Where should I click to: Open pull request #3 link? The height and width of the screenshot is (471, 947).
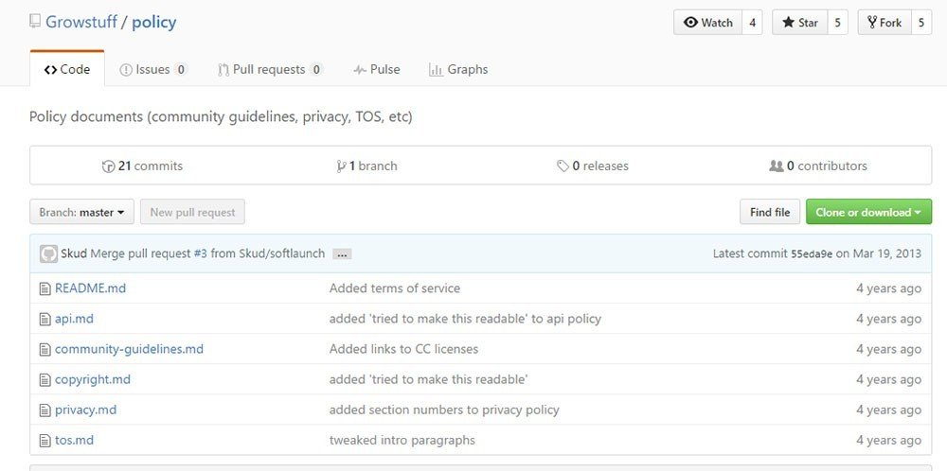[x=201, y=253]
